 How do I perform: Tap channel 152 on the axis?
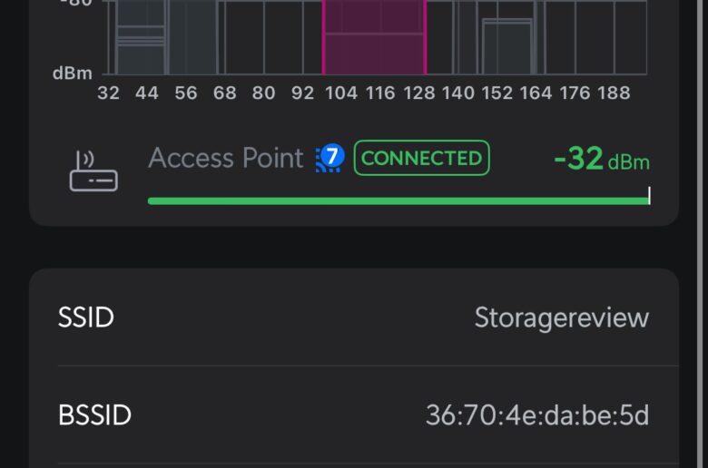point(497,93)
